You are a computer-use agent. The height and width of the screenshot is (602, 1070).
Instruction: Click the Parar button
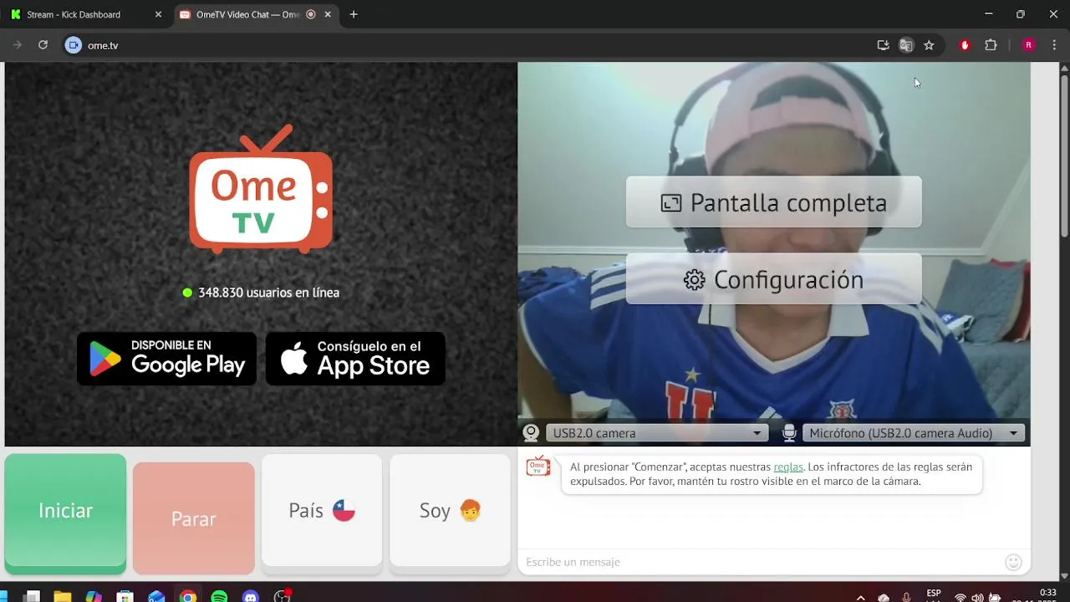(193, 518)
